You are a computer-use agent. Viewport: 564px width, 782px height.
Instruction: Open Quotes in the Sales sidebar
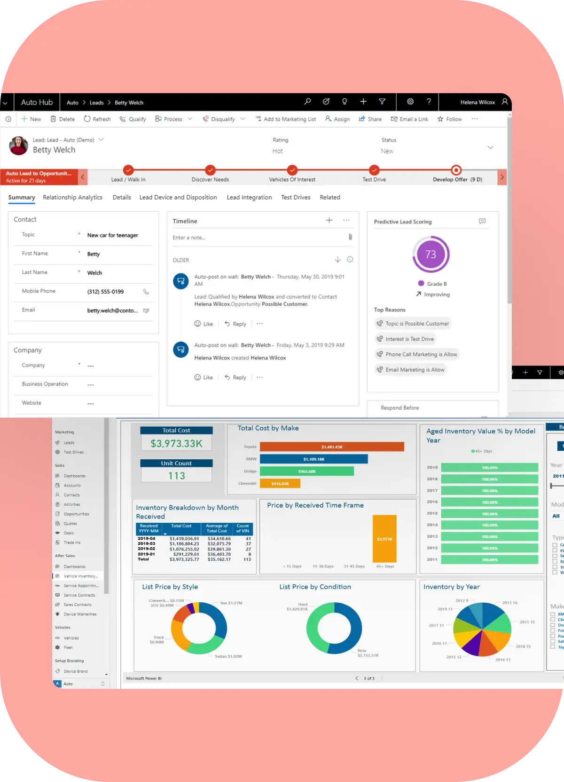(x=70, y=524)
